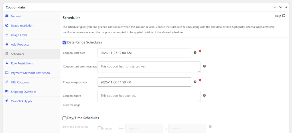Viewport: 292px width, 133px height.
Task: Click the Usage limits icon
Action: pos(7,35)
